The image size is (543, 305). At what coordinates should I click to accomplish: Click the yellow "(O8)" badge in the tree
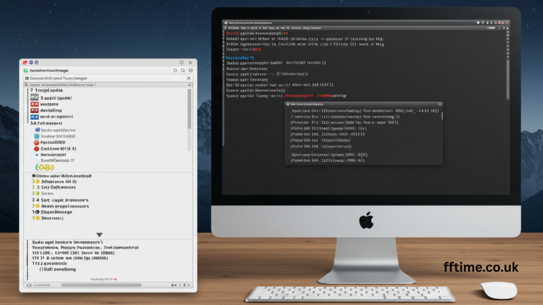(x=45, y=167)
